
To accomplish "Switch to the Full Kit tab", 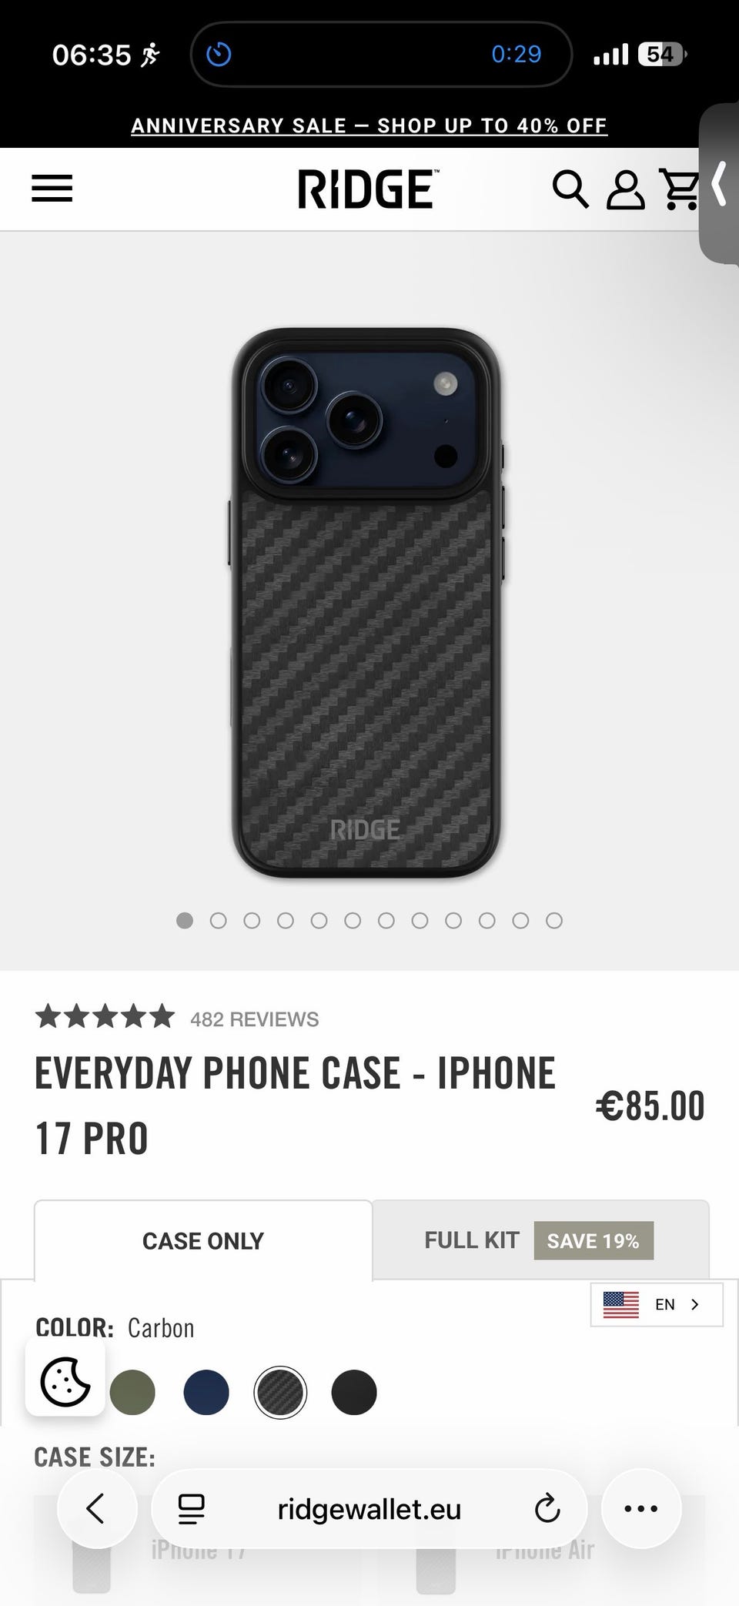I will click(x=540, y=1240).
